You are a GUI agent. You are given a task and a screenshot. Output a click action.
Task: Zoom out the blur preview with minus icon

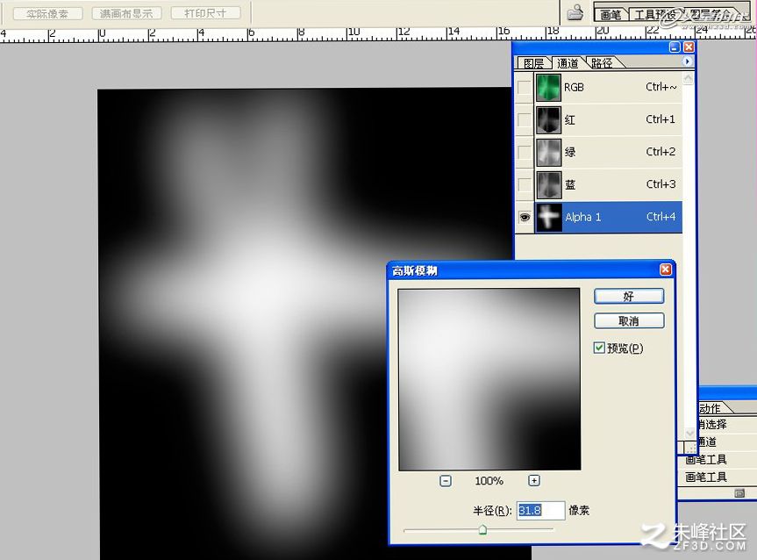[446, 481]
